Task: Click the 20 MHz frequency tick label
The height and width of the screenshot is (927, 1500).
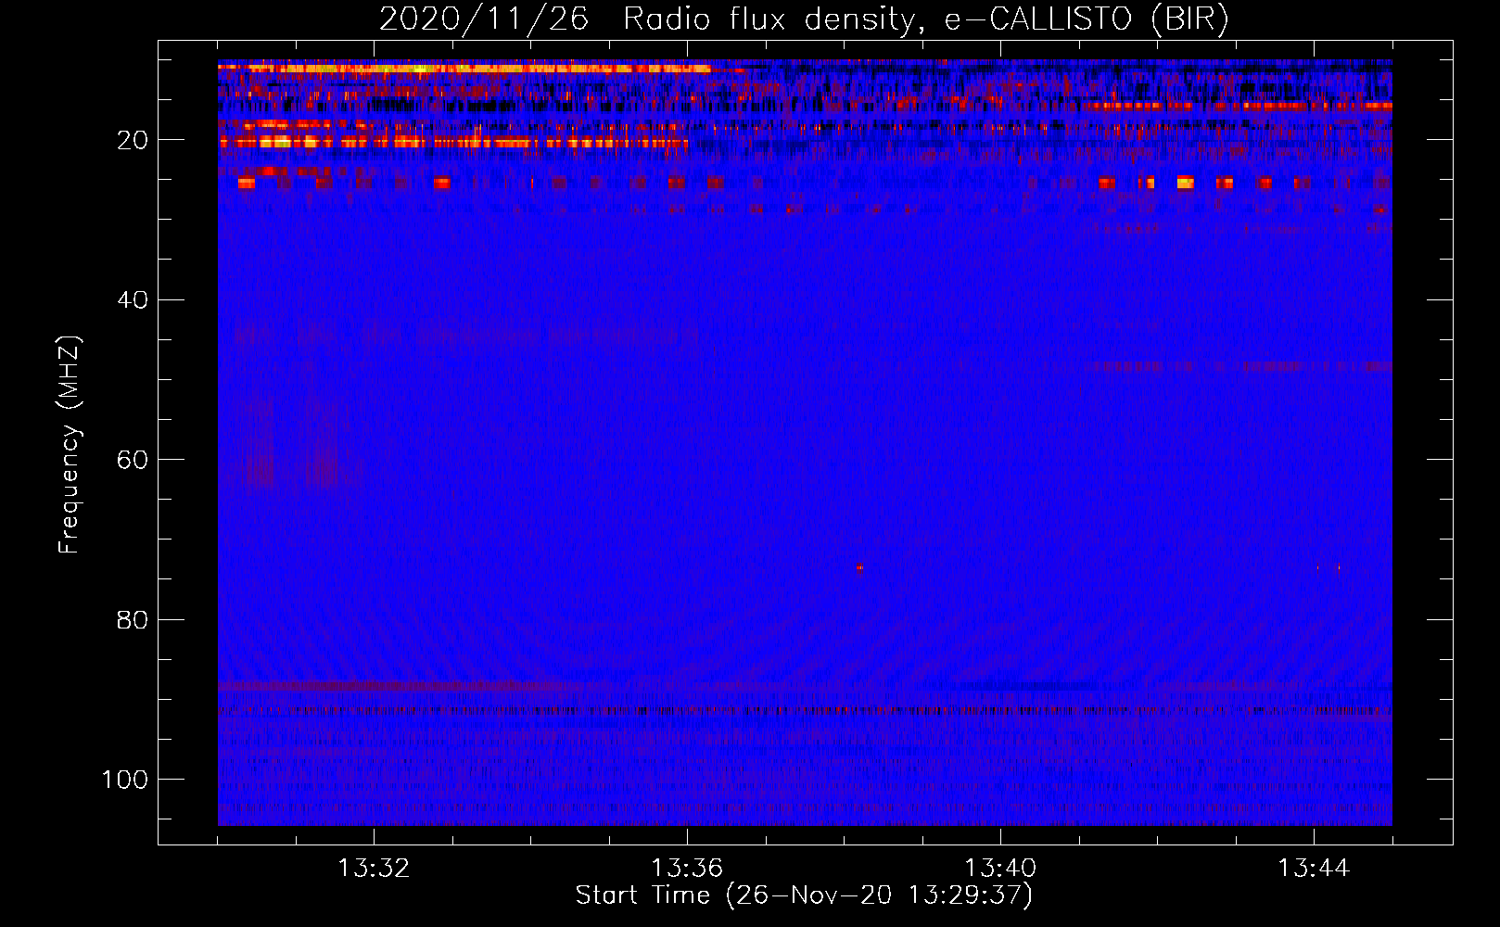Action: coord(133,140)
